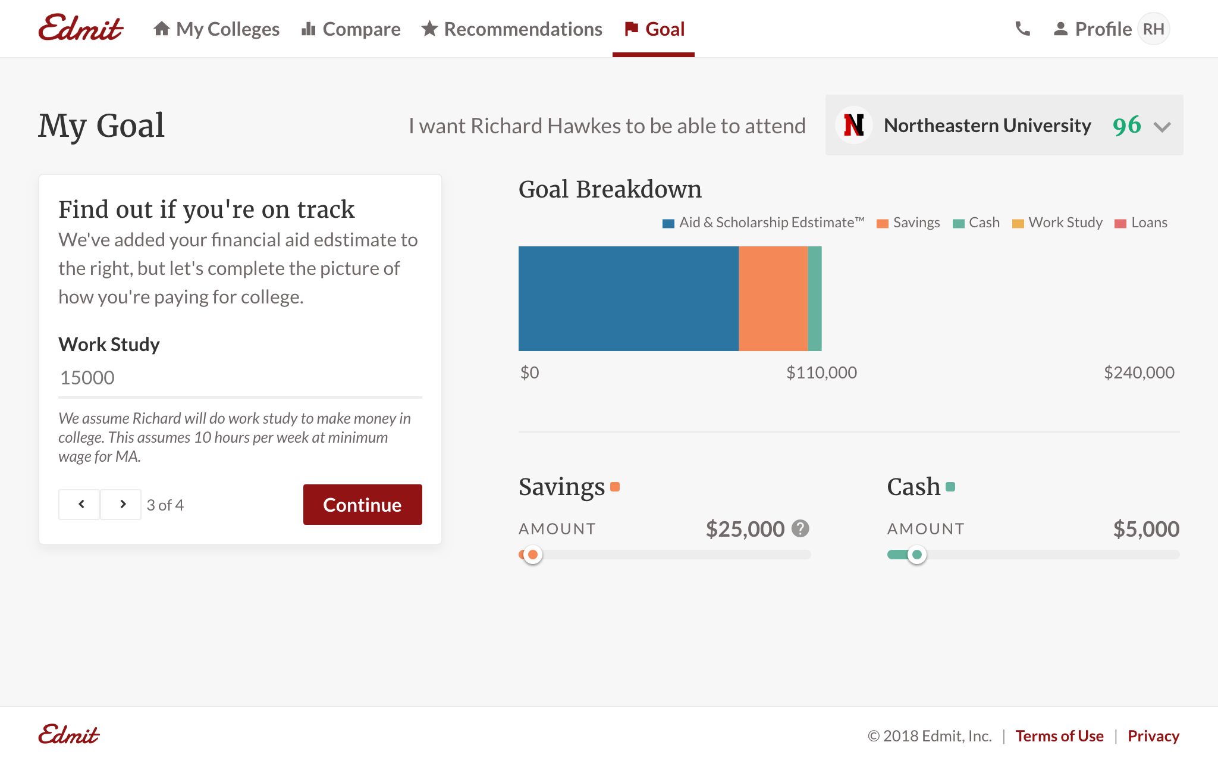Click the Edmit logo in footer
1218x764 pixels.
point(69,735)
